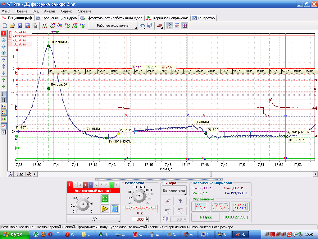Switch to the Вторичное напряжение tab

(167, 18)
